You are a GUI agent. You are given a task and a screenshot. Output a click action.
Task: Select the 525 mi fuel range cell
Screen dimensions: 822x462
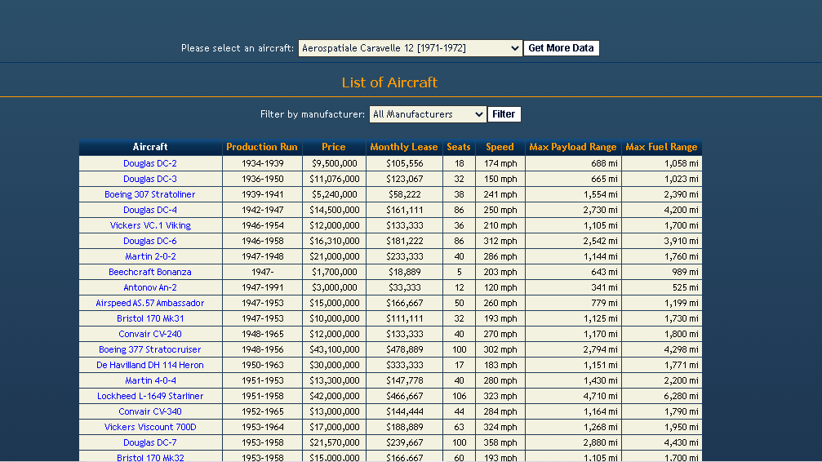tap(661, 287)
